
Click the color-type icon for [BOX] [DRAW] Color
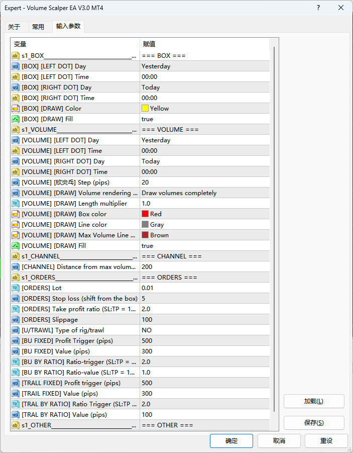[x=15, y=108]
